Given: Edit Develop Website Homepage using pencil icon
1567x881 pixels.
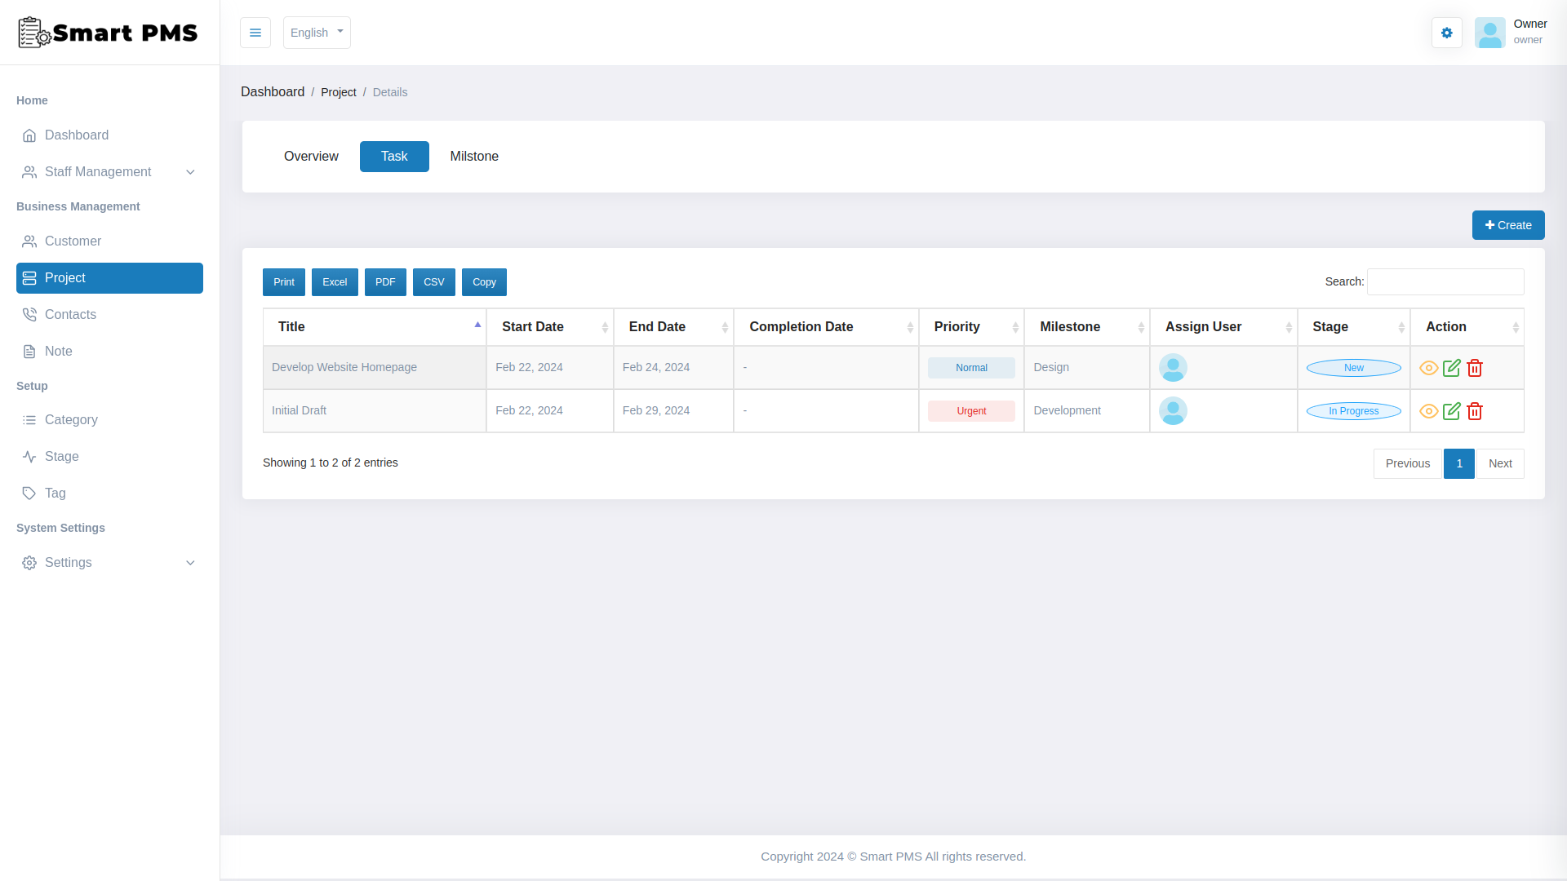Looking at the screenshot, I should tap(1452, 368).
